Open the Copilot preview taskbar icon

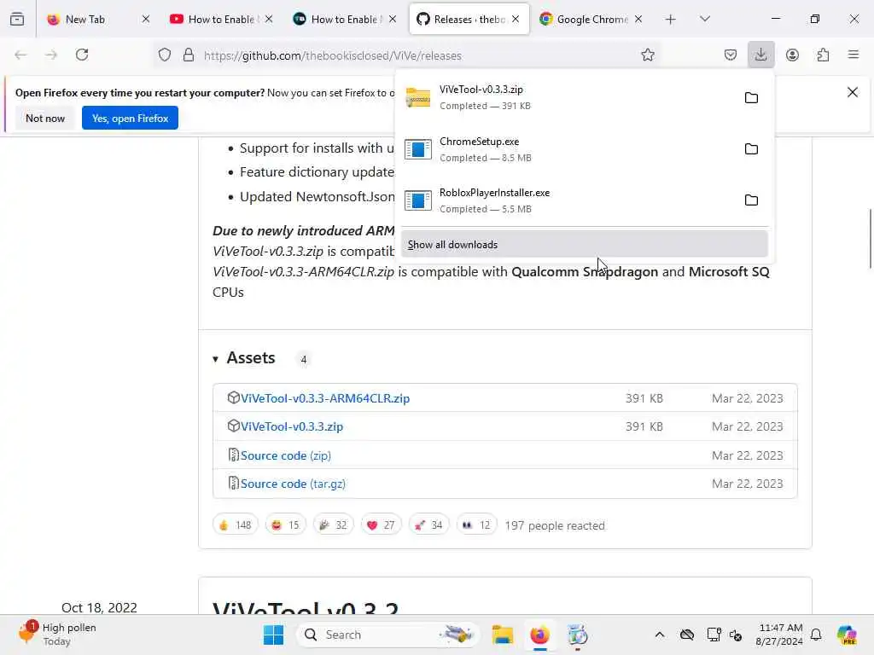(x=847, y=635)
